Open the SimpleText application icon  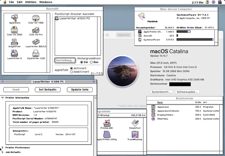click(x=135, y=123)
